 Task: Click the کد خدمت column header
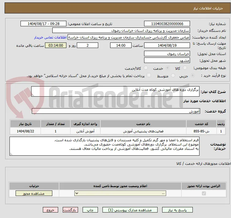[x=201, y=124]
